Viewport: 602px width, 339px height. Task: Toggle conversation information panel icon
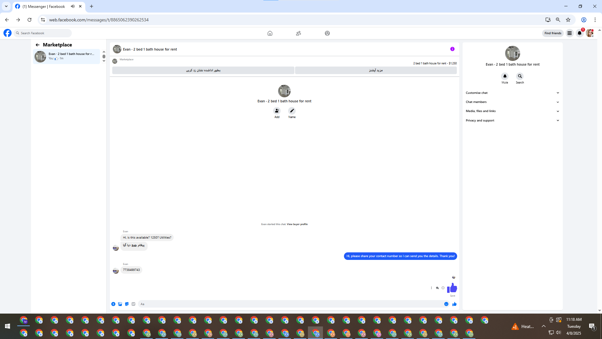click(452, 49)
